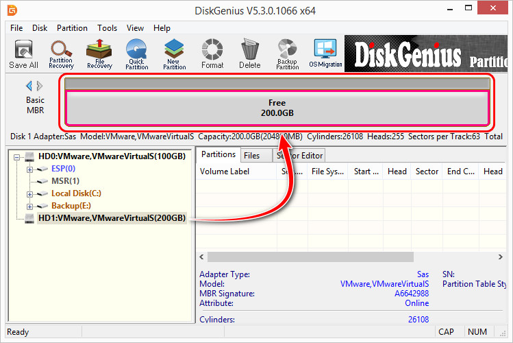Select the Free 200.0GB disk region
This screenshot has width=513, height=343.
point(277,108)
